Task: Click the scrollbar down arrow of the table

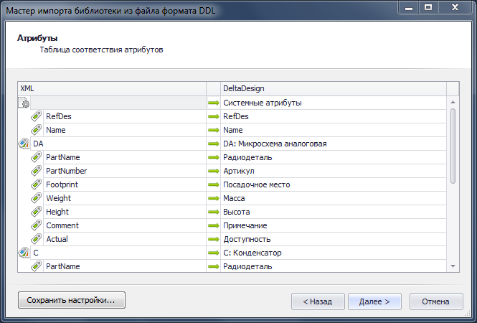Action: (453, 266)
